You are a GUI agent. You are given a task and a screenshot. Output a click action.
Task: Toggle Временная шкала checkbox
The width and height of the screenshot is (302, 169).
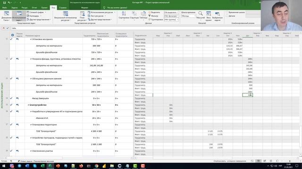coord(227,12)
